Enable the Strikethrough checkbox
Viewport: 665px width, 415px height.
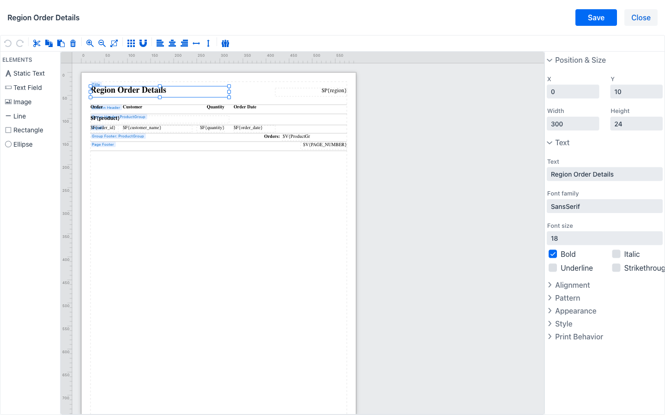tap(616, 268)
